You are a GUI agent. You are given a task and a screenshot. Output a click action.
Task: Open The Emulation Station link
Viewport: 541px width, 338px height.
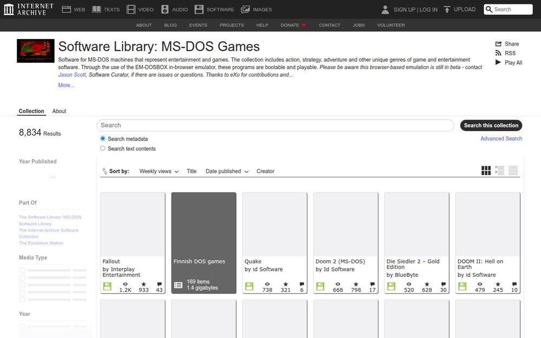click(41, 243)
